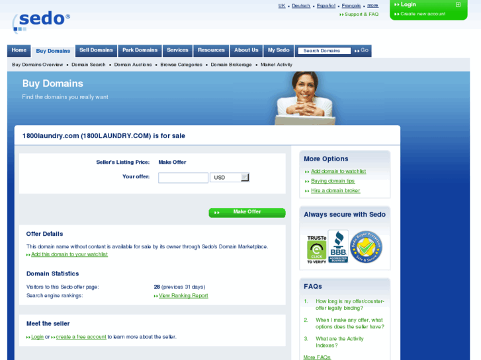This screenshot has width=481, height=360.
Task: Click the green Make Offer button
Action: point(247,212)
